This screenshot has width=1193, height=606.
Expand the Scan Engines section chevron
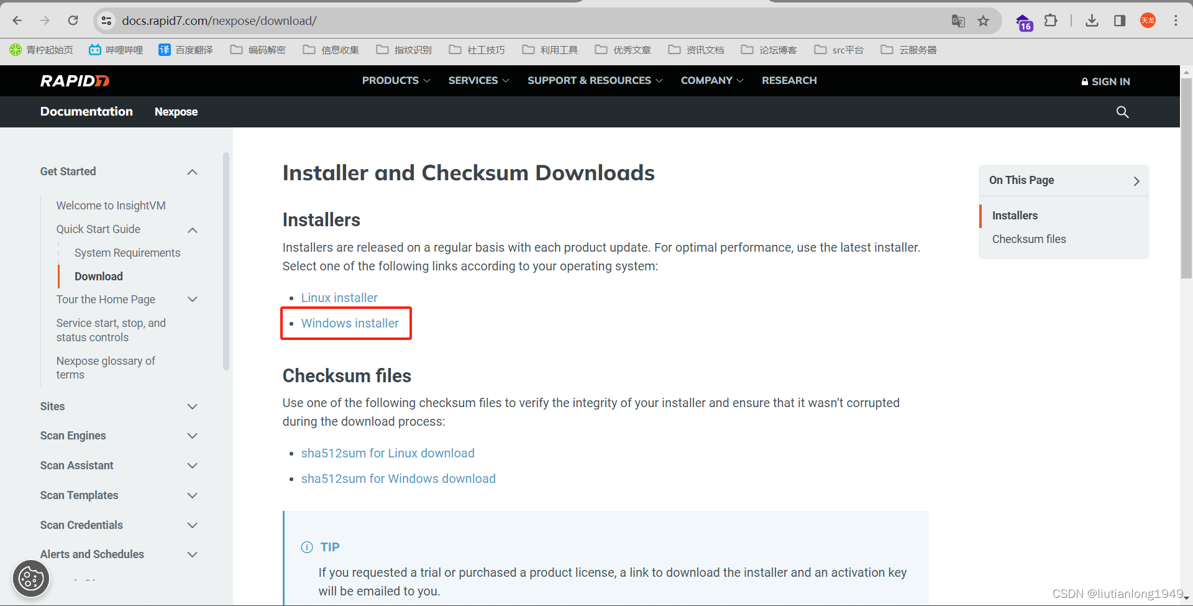point(193,436)
